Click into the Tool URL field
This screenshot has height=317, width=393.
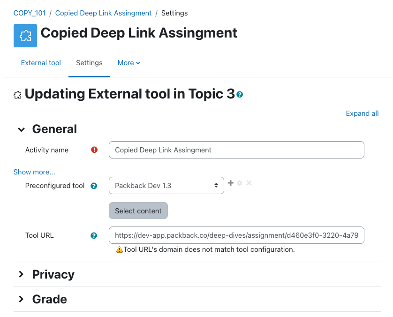point(236,235)
